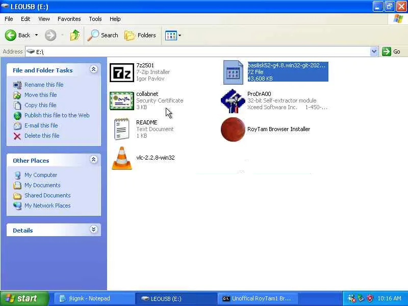Click the Rename this file icon
This screenshot has height=306, width=408.
[17, 85]
